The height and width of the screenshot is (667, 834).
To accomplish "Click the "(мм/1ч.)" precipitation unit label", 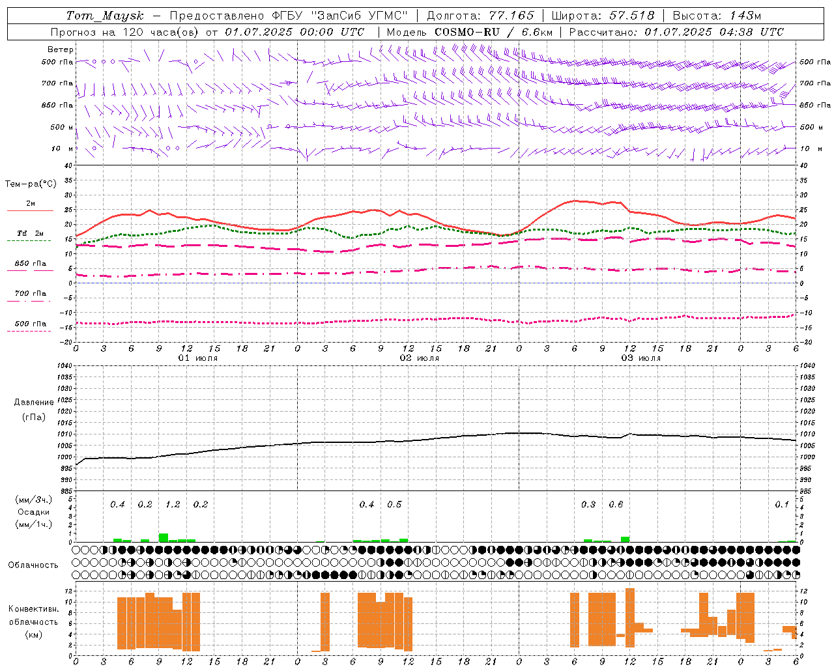I will click(x=34, y=524).
